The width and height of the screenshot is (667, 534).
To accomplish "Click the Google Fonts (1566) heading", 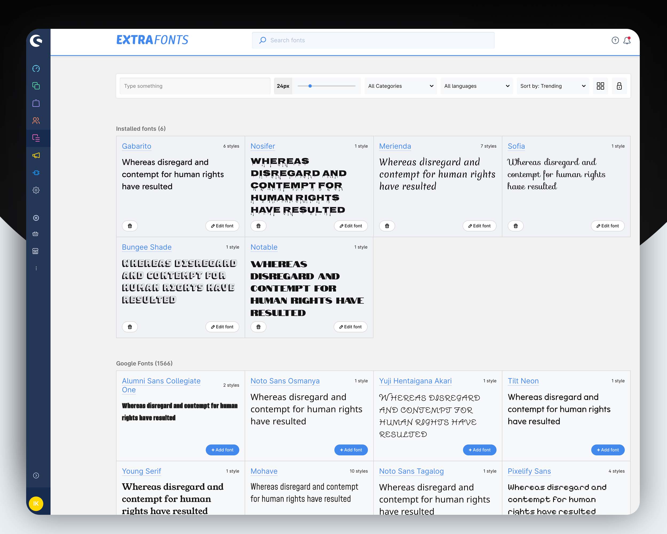I will click(144, 363).
